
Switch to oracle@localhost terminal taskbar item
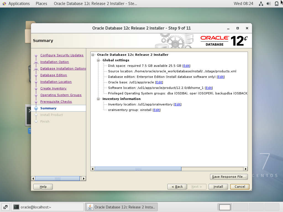[48, 207]
